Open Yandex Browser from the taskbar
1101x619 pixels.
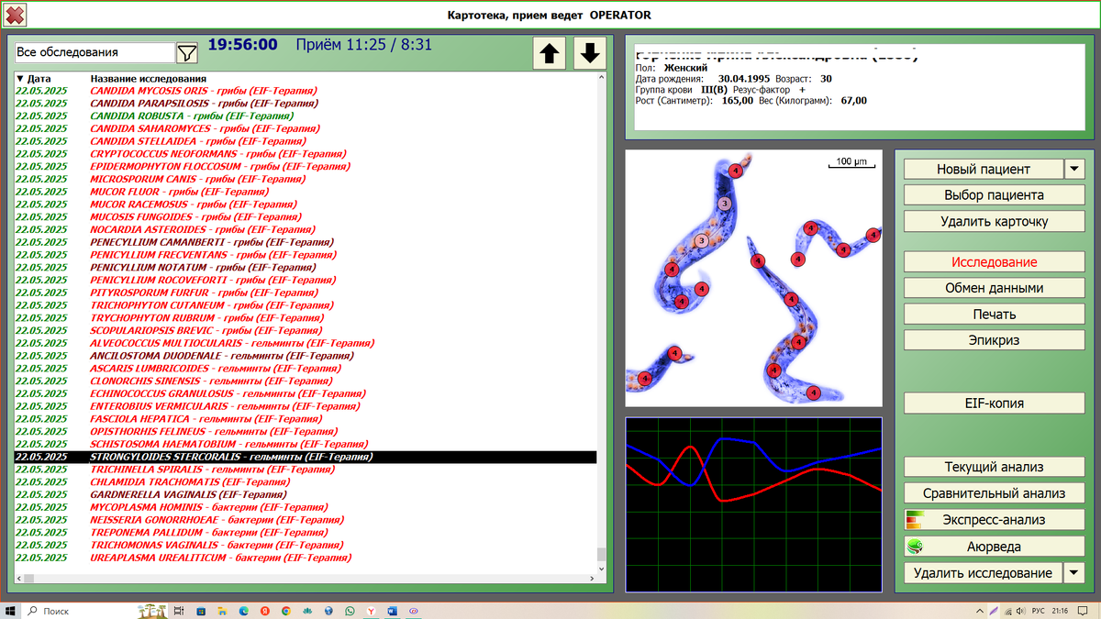371,610
